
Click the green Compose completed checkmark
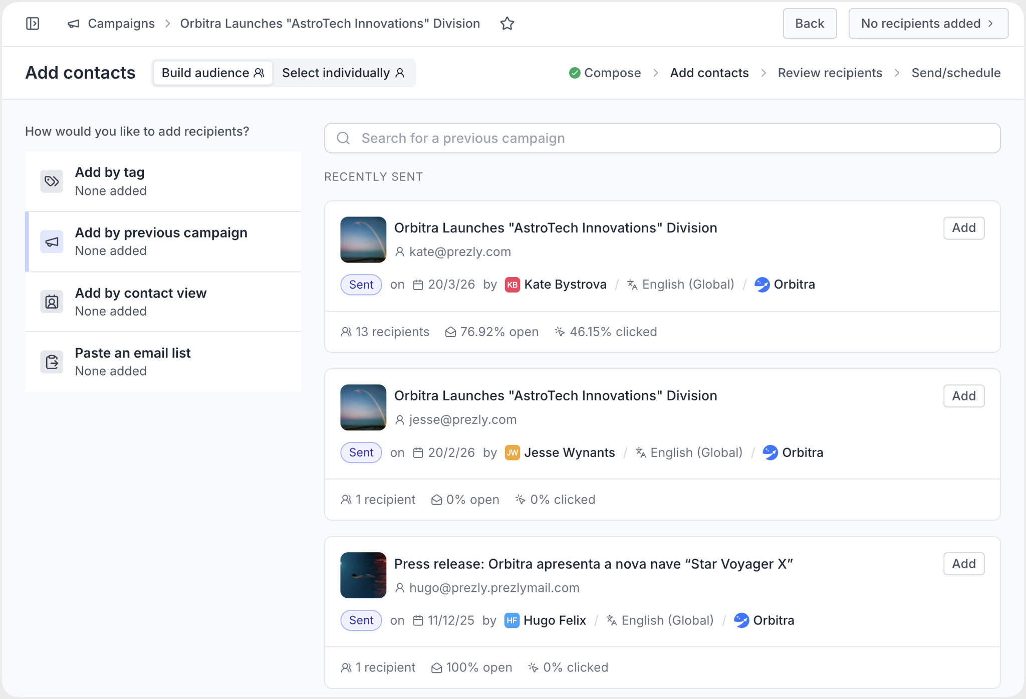(x=575, y=73)
